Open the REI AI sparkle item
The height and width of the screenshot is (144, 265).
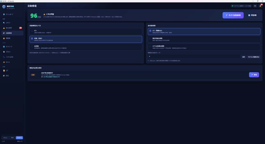point(12,62)
